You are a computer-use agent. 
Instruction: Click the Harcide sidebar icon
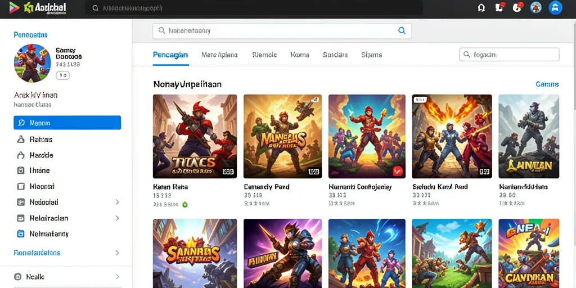[x=21, y=155]
